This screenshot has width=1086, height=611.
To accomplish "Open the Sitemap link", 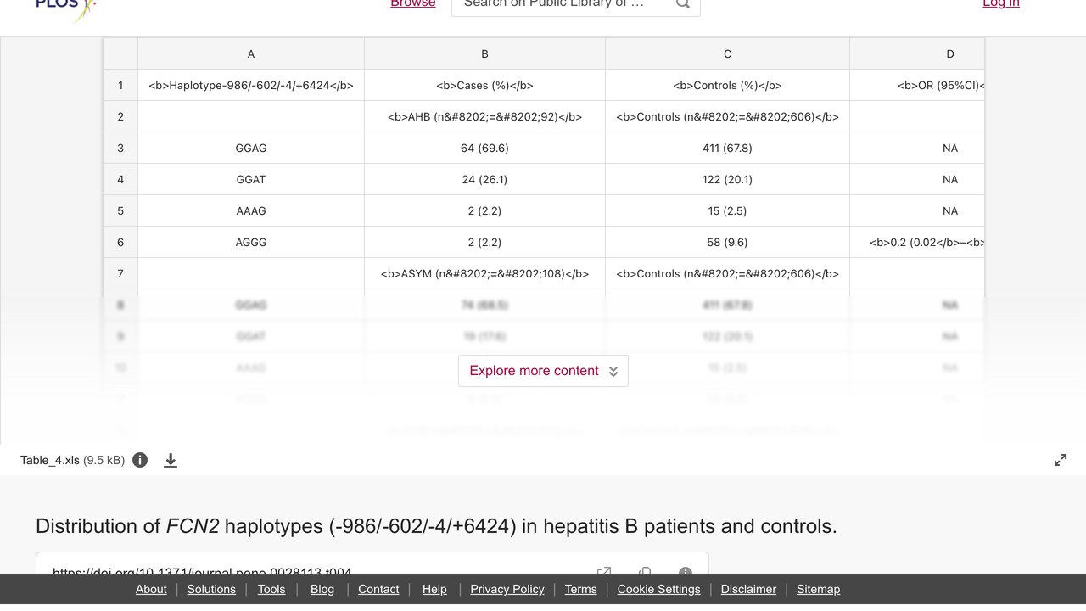I will click(818, 589).
